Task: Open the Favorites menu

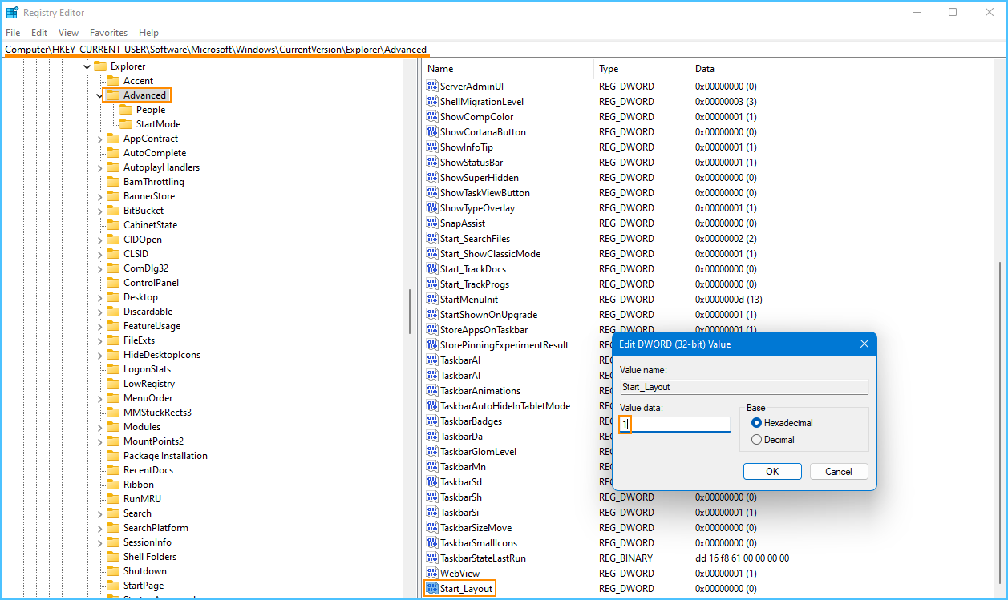Action: point(109,33)
